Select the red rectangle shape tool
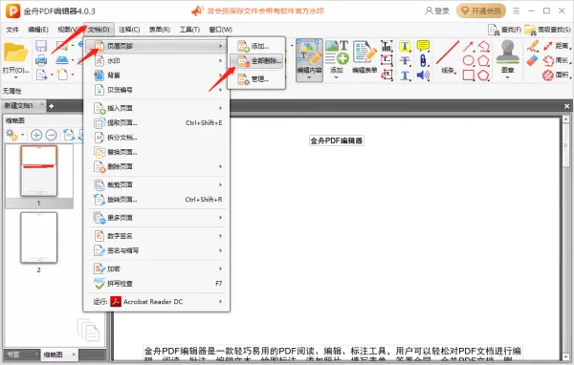Viewport: 574px width, 365px height. coord(469,75)
